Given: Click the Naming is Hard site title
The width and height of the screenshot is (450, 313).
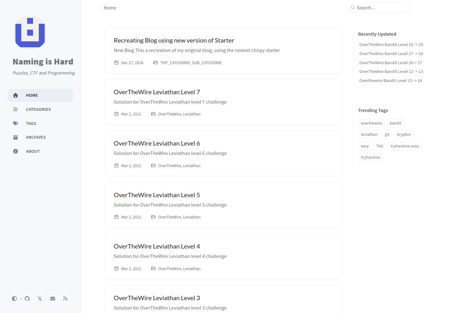Looking at the screenshot, I should click(43, 62).
